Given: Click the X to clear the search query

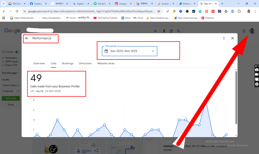Looking at the screenshot, I should pos(155,31).
